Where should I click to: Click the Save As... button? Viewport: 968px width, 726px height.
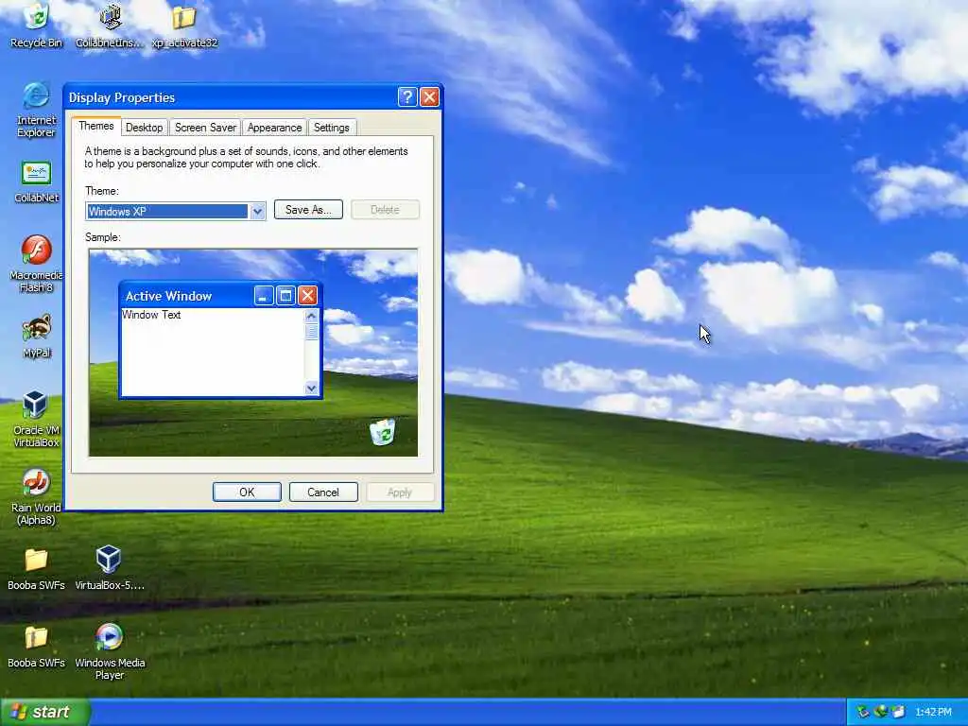click(x=308, y=209)
